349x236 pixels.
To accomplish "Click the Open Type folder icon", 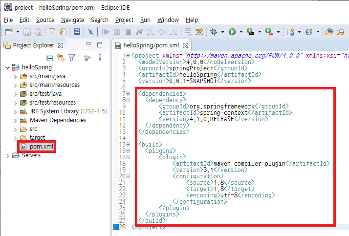I will 329,32.
